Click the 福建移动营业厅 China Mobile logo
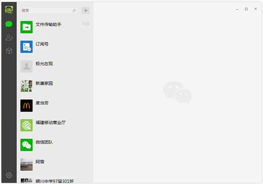This screenshot has width=263, height=184. coord(26,125)
